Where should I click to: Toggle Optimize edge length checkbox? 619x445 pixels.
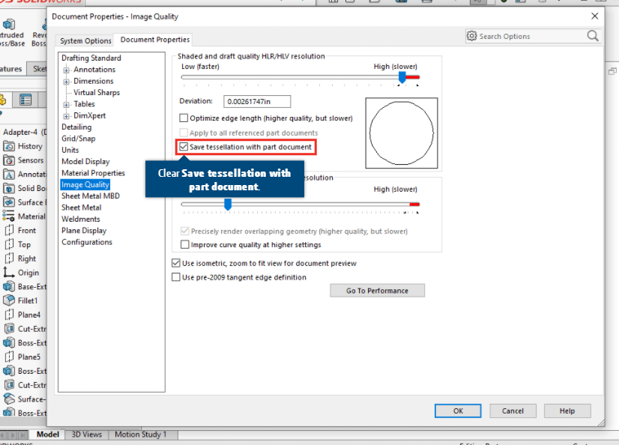point(184,118)
